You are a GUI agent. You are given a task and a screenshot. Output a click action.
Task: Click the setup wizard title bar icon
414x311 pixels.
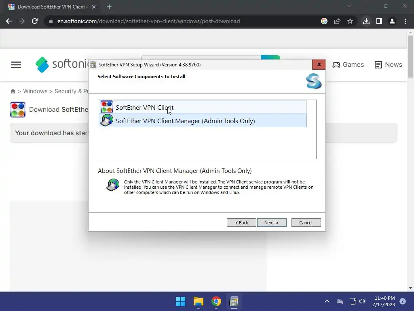(x=93, y=64)
